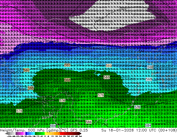Click the magenta swatch in the color legend
177x137 pixels.
(22, 133)
